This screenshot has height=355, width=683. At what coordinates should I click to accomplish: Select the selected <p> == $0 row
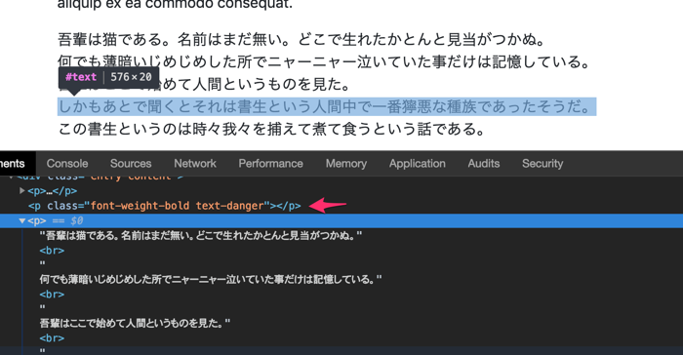click(x=341, y=220)
